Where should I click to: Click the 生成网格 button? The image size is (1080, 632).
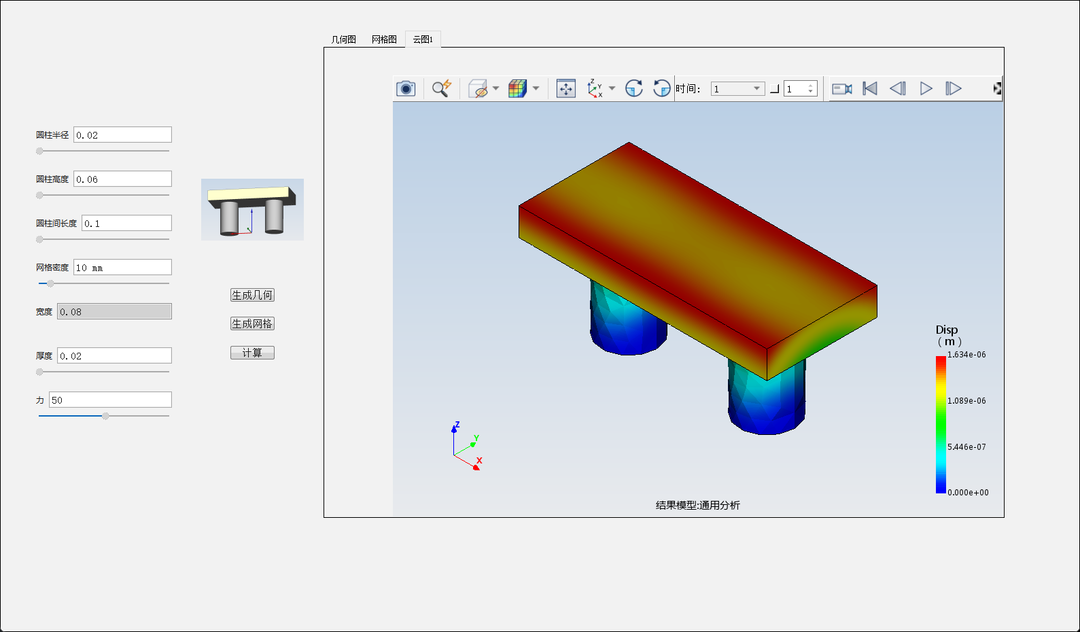point(252,323)
